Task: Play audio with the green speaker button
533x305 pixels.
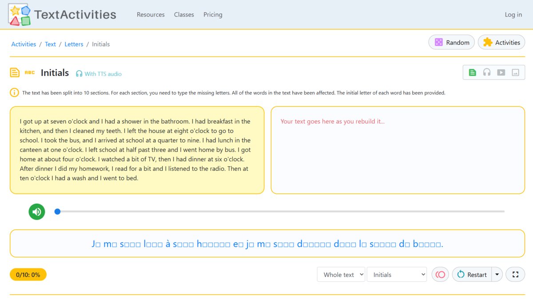Action: [37, 212]
